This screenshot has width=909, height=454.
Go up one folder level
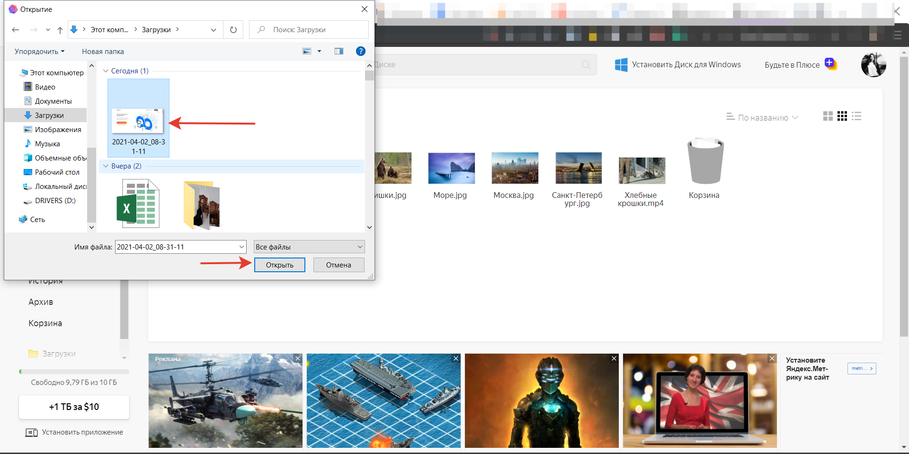click(60, 30)
